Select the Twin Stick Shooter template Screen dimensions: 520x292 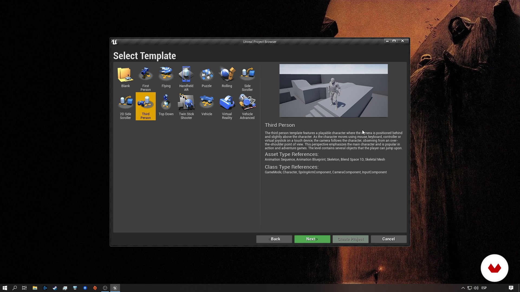click(x=186, y=103)
